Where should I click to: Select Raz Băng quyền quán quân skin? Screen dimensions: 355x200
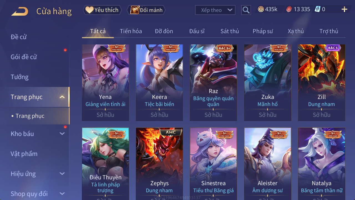click(213, 83)
